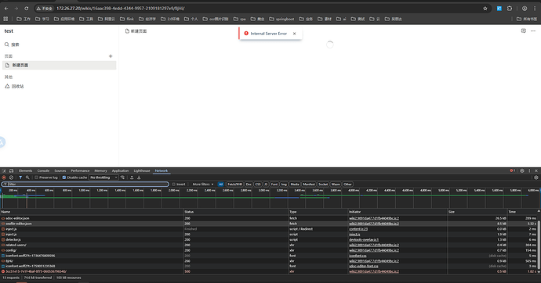This screenshot has height=283, width=541.
Task: Click the browser address bar URL
Action: [x=121, y=9]
